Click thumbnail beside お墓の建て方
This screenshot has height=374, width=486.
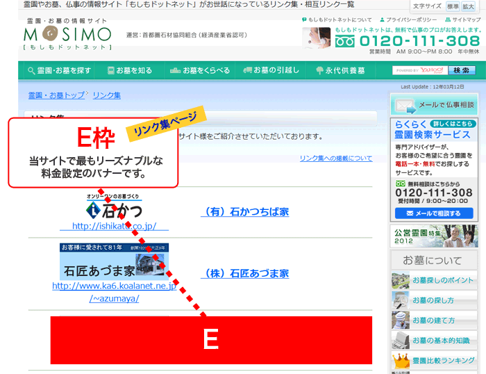401,320
